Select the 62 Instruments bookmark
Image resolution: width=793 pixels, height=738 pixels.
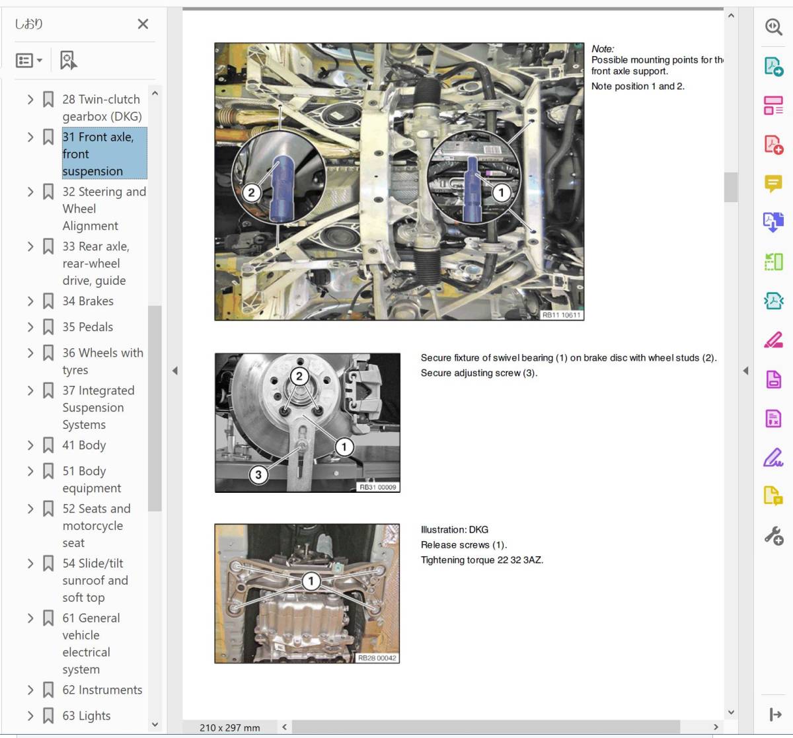[102, 690]
